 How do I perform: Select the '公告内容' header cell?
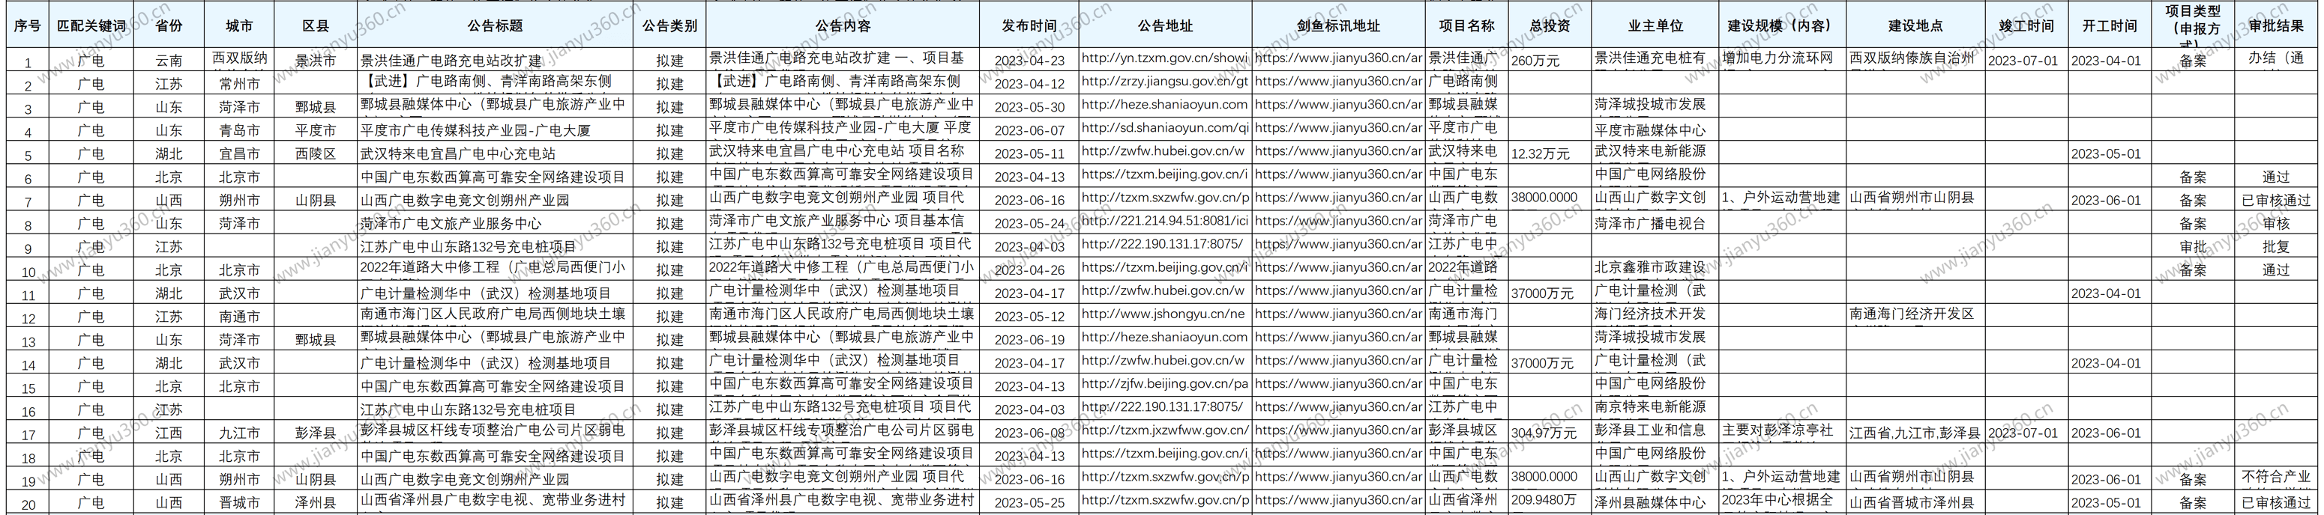[843, 26]
